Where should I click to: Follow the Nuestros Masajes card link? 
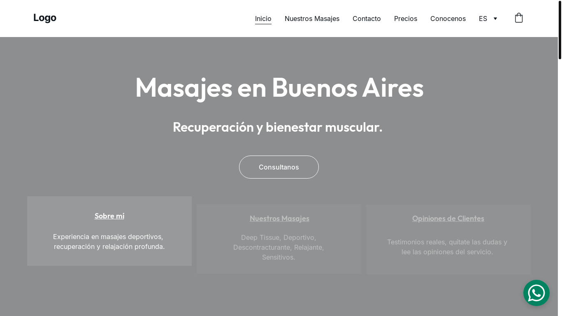279,218
